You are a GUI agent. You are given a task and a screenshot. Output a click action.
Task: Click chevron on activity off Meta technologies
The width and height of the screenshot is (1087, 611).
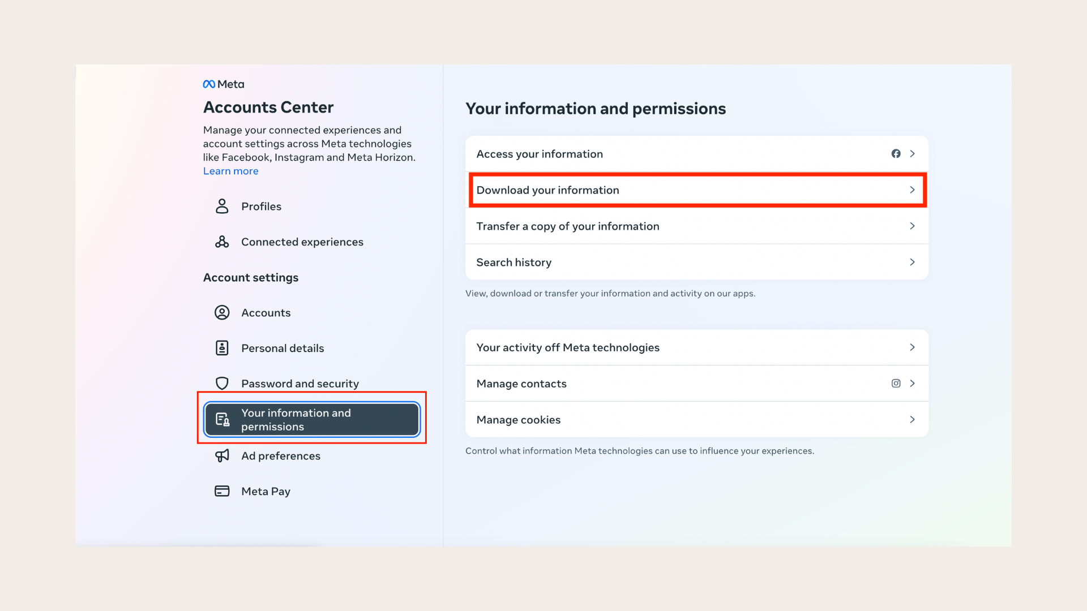point(912,347)
